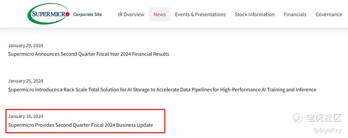This screenshot has height=138, width=348.
Task: Open the Second Quarter Business Update release
Action: [x=81, y=125]
